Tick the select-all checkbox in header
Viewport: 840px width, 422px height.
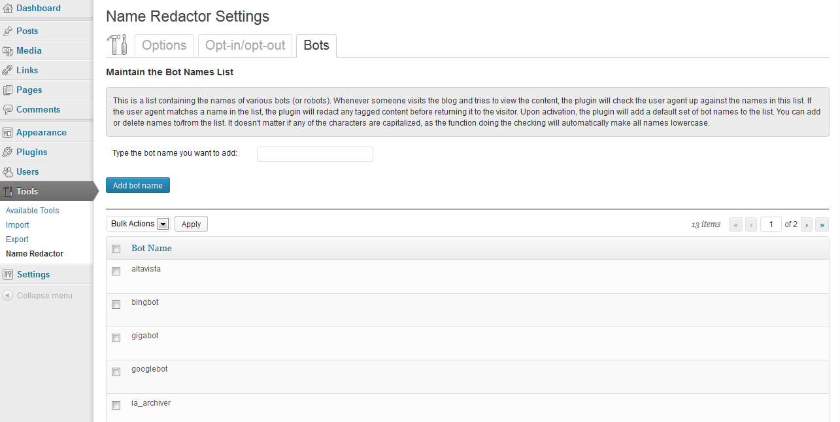(x=116, y=249)
